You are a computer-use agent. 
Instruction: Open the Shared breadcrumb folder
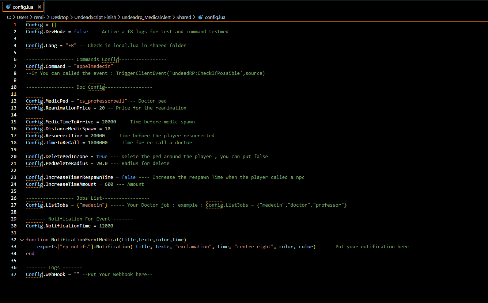click(184, 17)
